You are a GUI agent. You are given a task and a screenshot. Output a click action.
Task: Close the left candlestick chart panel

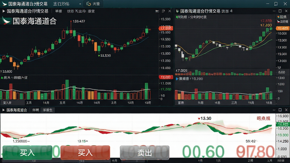170,11
